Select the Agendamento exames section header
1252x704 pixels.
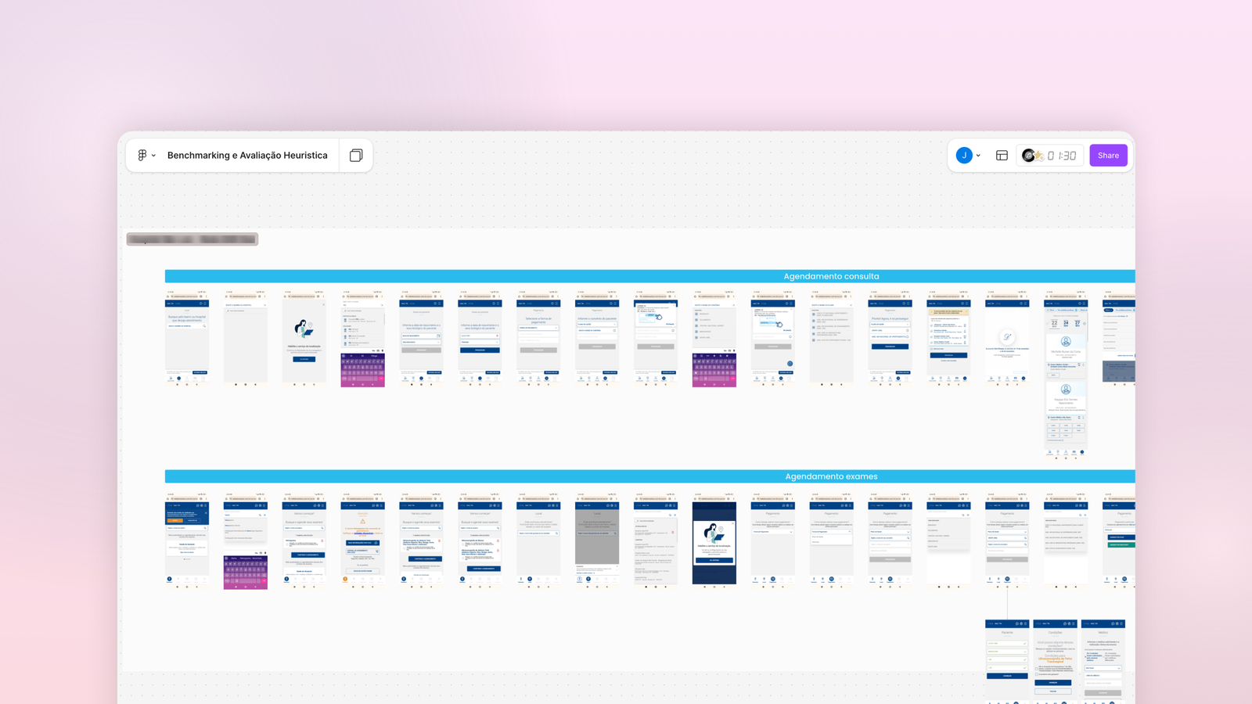(831, 476)
